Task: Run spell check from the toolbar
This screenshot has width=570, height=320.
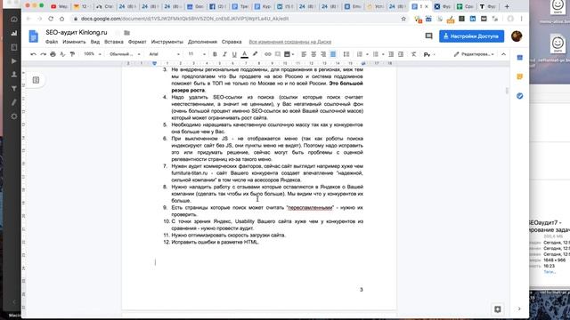Action: pyautogui.click(x=62, y=54)
